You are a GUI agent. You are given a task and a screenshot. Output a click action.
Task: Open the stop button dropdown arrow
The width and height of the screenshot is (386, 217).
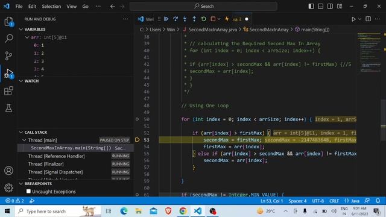[x=219, y=19]
